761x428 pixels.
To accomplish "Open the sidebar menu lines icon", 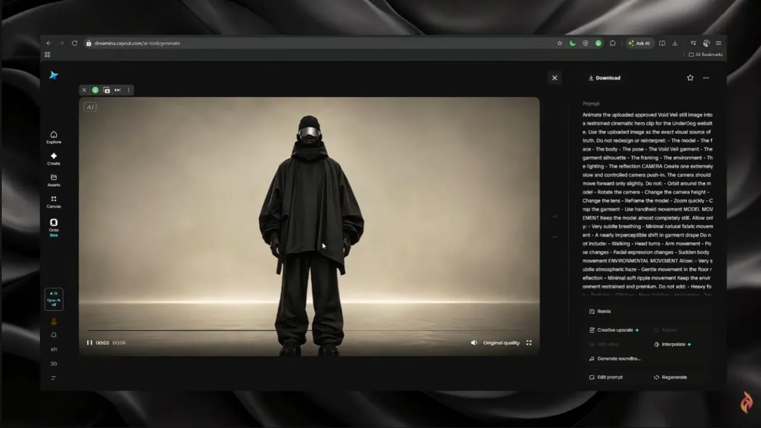I will 54,378.
